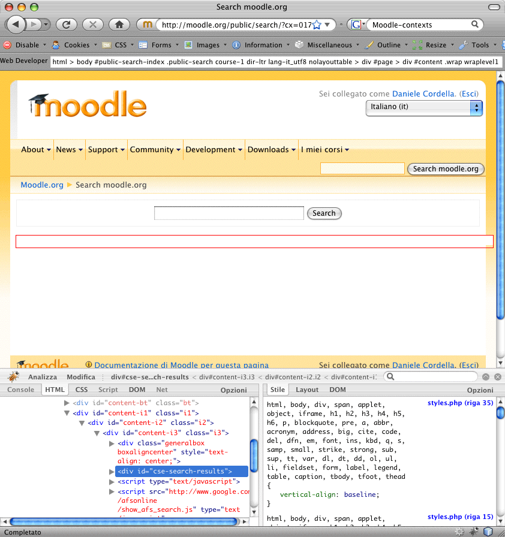Screen dimensions: 505x537
Task: Activate Firebug Analizza inspect button
Action: (43, 377)
